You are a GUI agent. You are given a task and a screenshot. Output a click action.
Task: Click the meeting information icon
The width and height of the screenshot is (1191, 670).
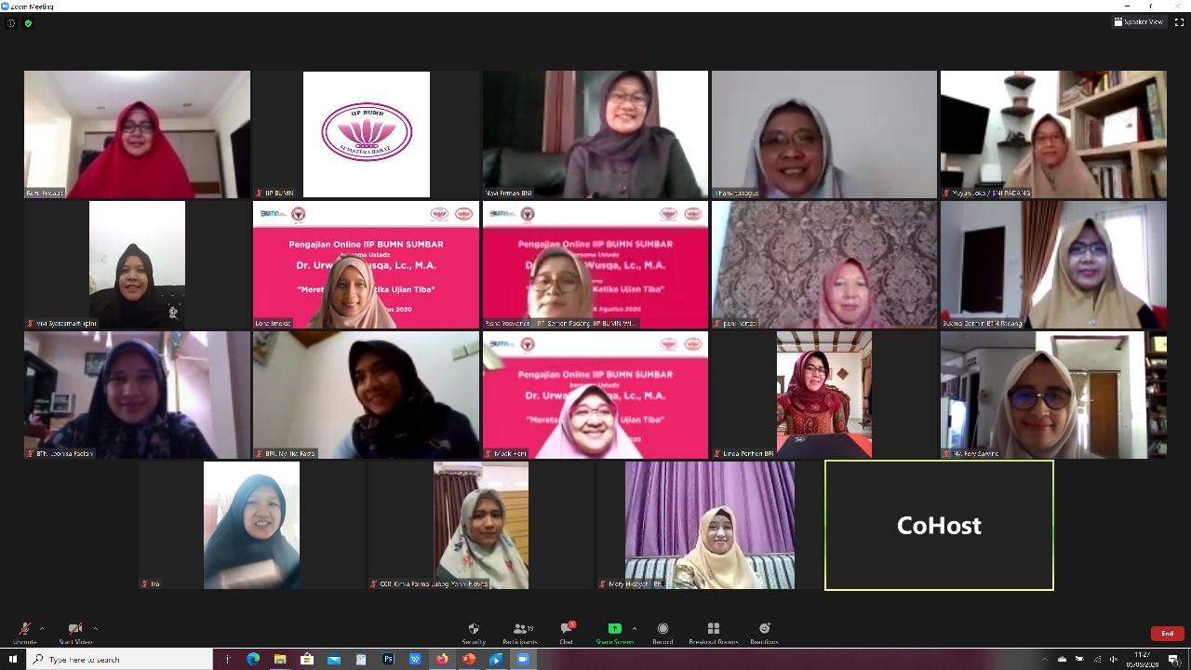coord(11,23)
